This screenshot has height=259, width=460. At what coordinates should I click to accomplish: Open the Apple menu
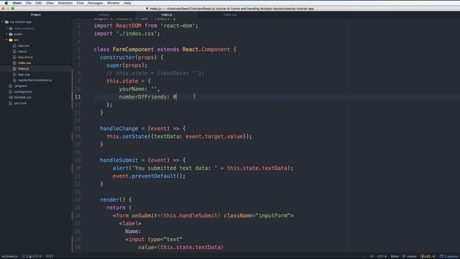(x=6, y=3)
